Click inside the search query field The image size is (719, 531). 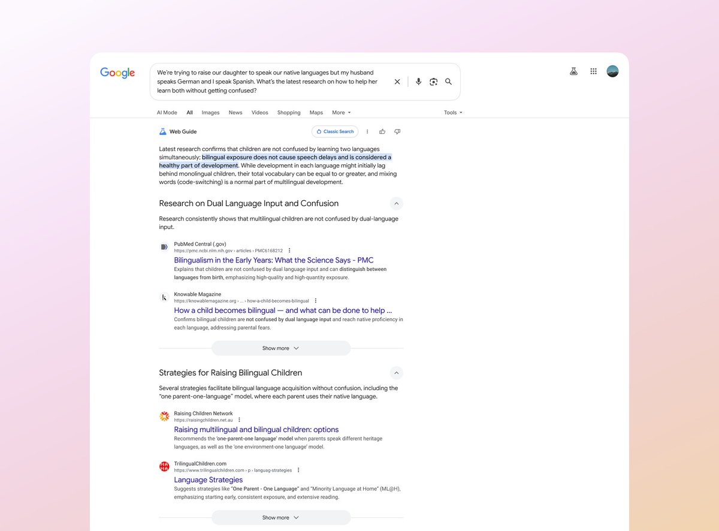(270, 82)
